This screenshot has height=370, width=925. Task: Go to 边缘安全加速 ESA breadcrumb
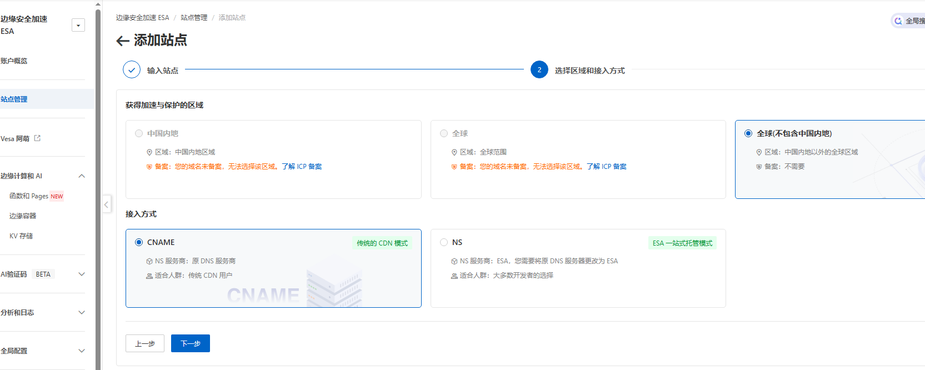point(142,18)
